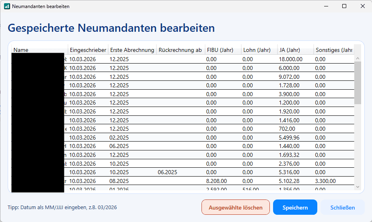Click Erste Abrechnung 10.2025 in 2.376,00 row

[132, 164]
